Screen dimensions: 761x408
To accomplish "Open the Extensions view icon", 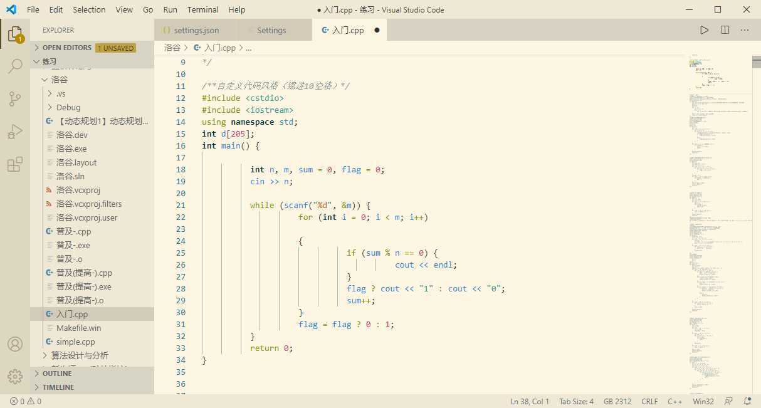I will pyautogui.click(x=15, y=164).
